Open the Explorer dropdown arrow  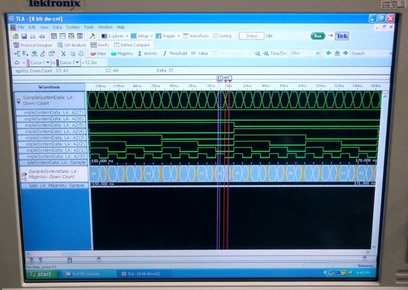(127, 36)
